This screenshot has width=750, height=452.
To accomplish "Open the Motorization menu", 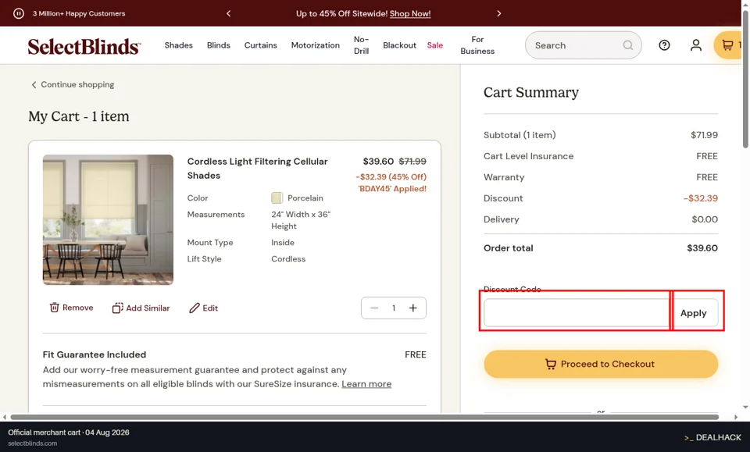I will coord(315,45).
